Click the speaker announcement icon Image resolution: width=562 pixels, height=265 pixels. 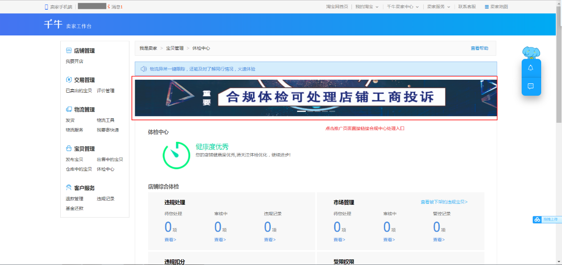coord(144,69)
